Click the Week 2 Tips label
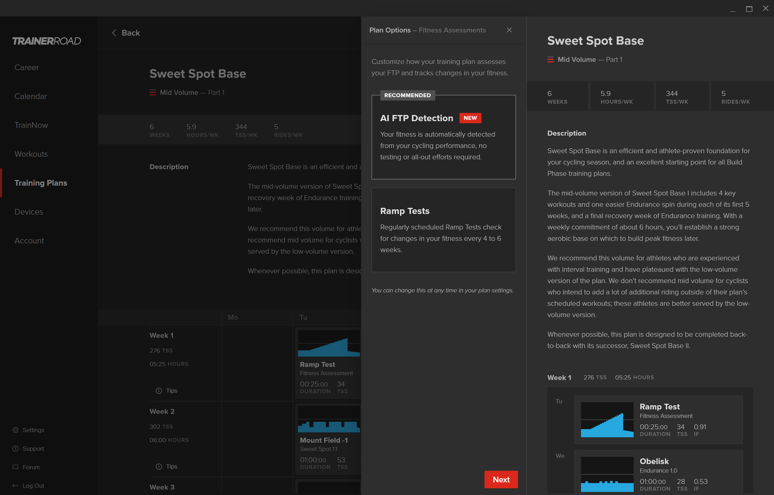This screenshot has width=774, height=495. pos(172,466)
